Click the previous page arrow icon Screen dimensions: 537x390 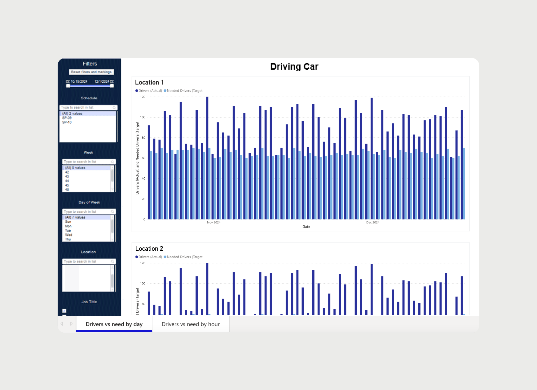pyautogui.click(x=62, y=324)
